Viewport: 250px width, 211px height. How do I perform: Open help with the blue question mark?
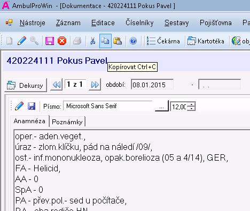point(133,41)
